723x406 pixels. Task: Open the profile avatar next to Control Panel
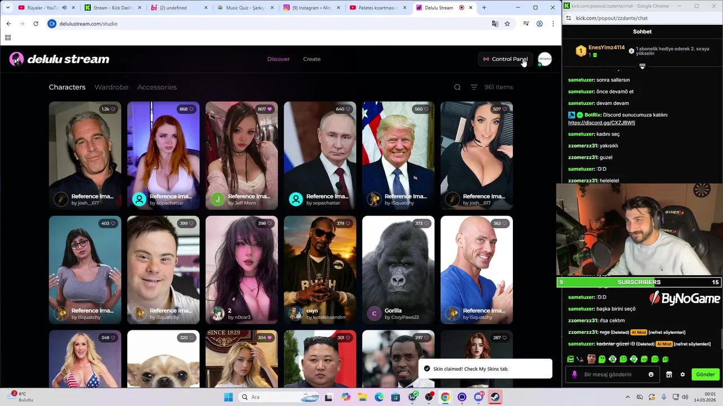pyautogui.click(x=545, y=59)
